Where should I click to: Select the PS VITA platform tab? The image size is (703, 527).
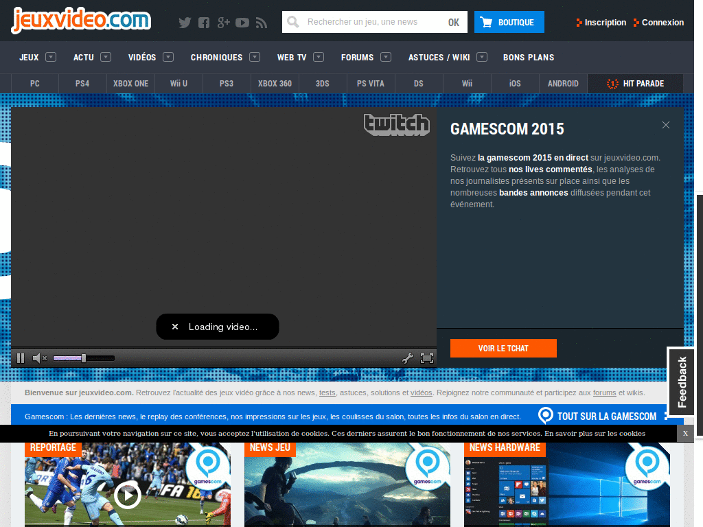[x=370, y=83]
